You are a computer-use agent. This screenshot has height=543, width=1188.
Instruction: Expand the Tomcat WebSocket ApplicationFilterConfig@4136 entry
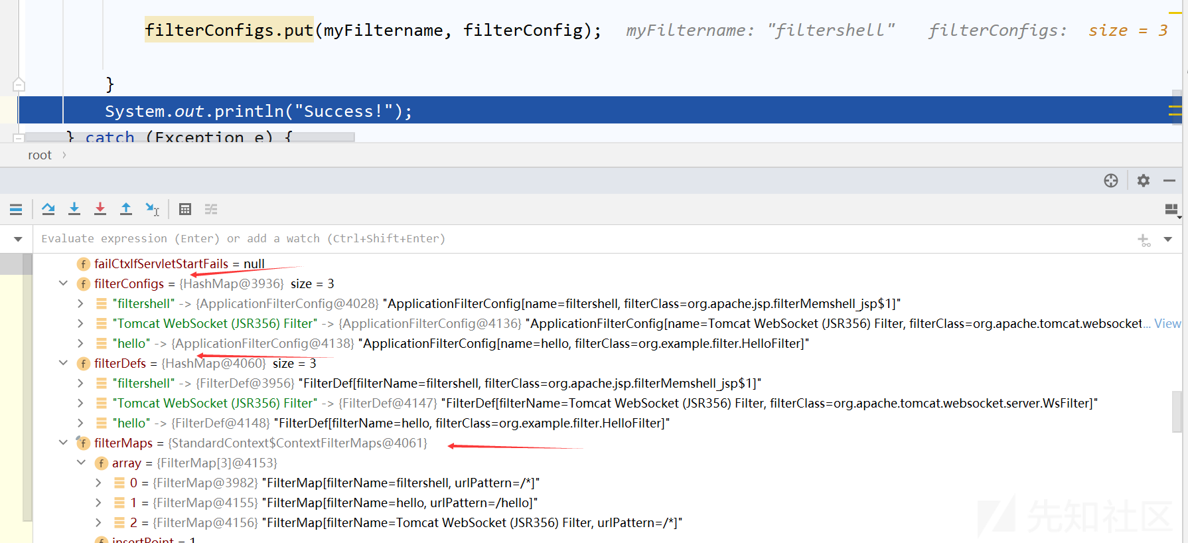[x=80, y=323]
